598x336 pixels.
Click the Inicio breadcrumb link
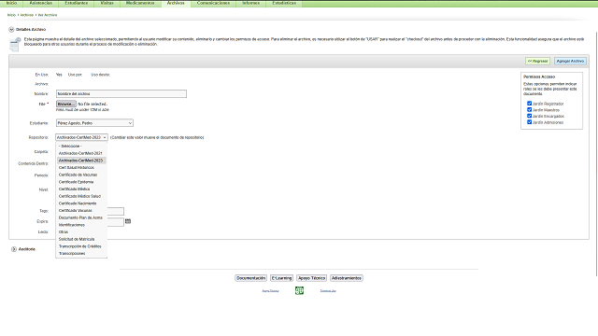(x=11, y=15)
